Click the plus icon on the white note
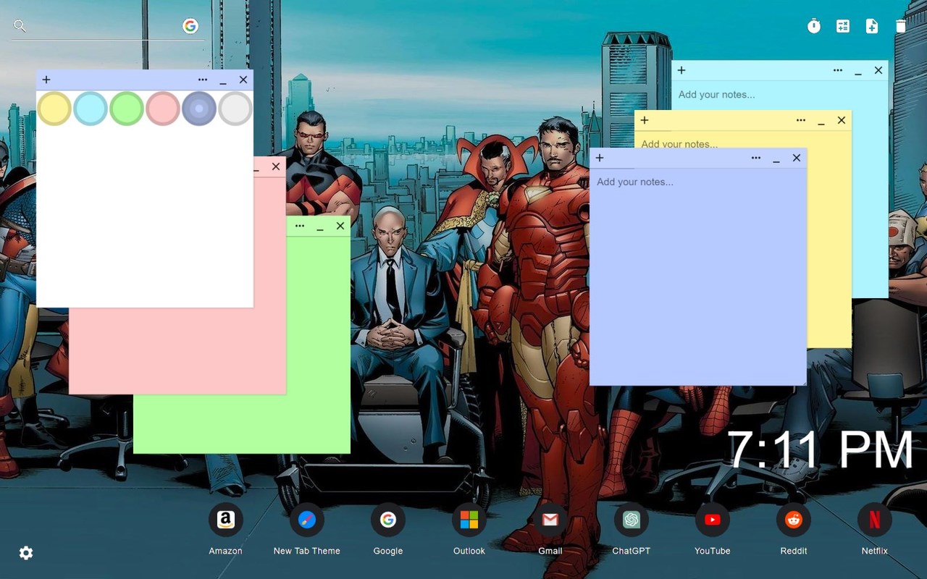Viewport: 927px width, 579px height. tap(46, 80)
